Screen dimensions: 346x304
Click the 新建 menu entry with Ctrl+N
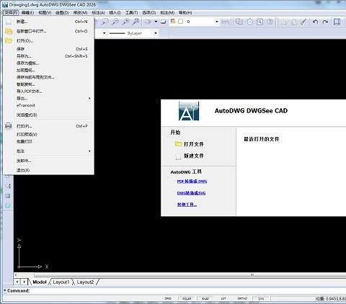point(48,22)
